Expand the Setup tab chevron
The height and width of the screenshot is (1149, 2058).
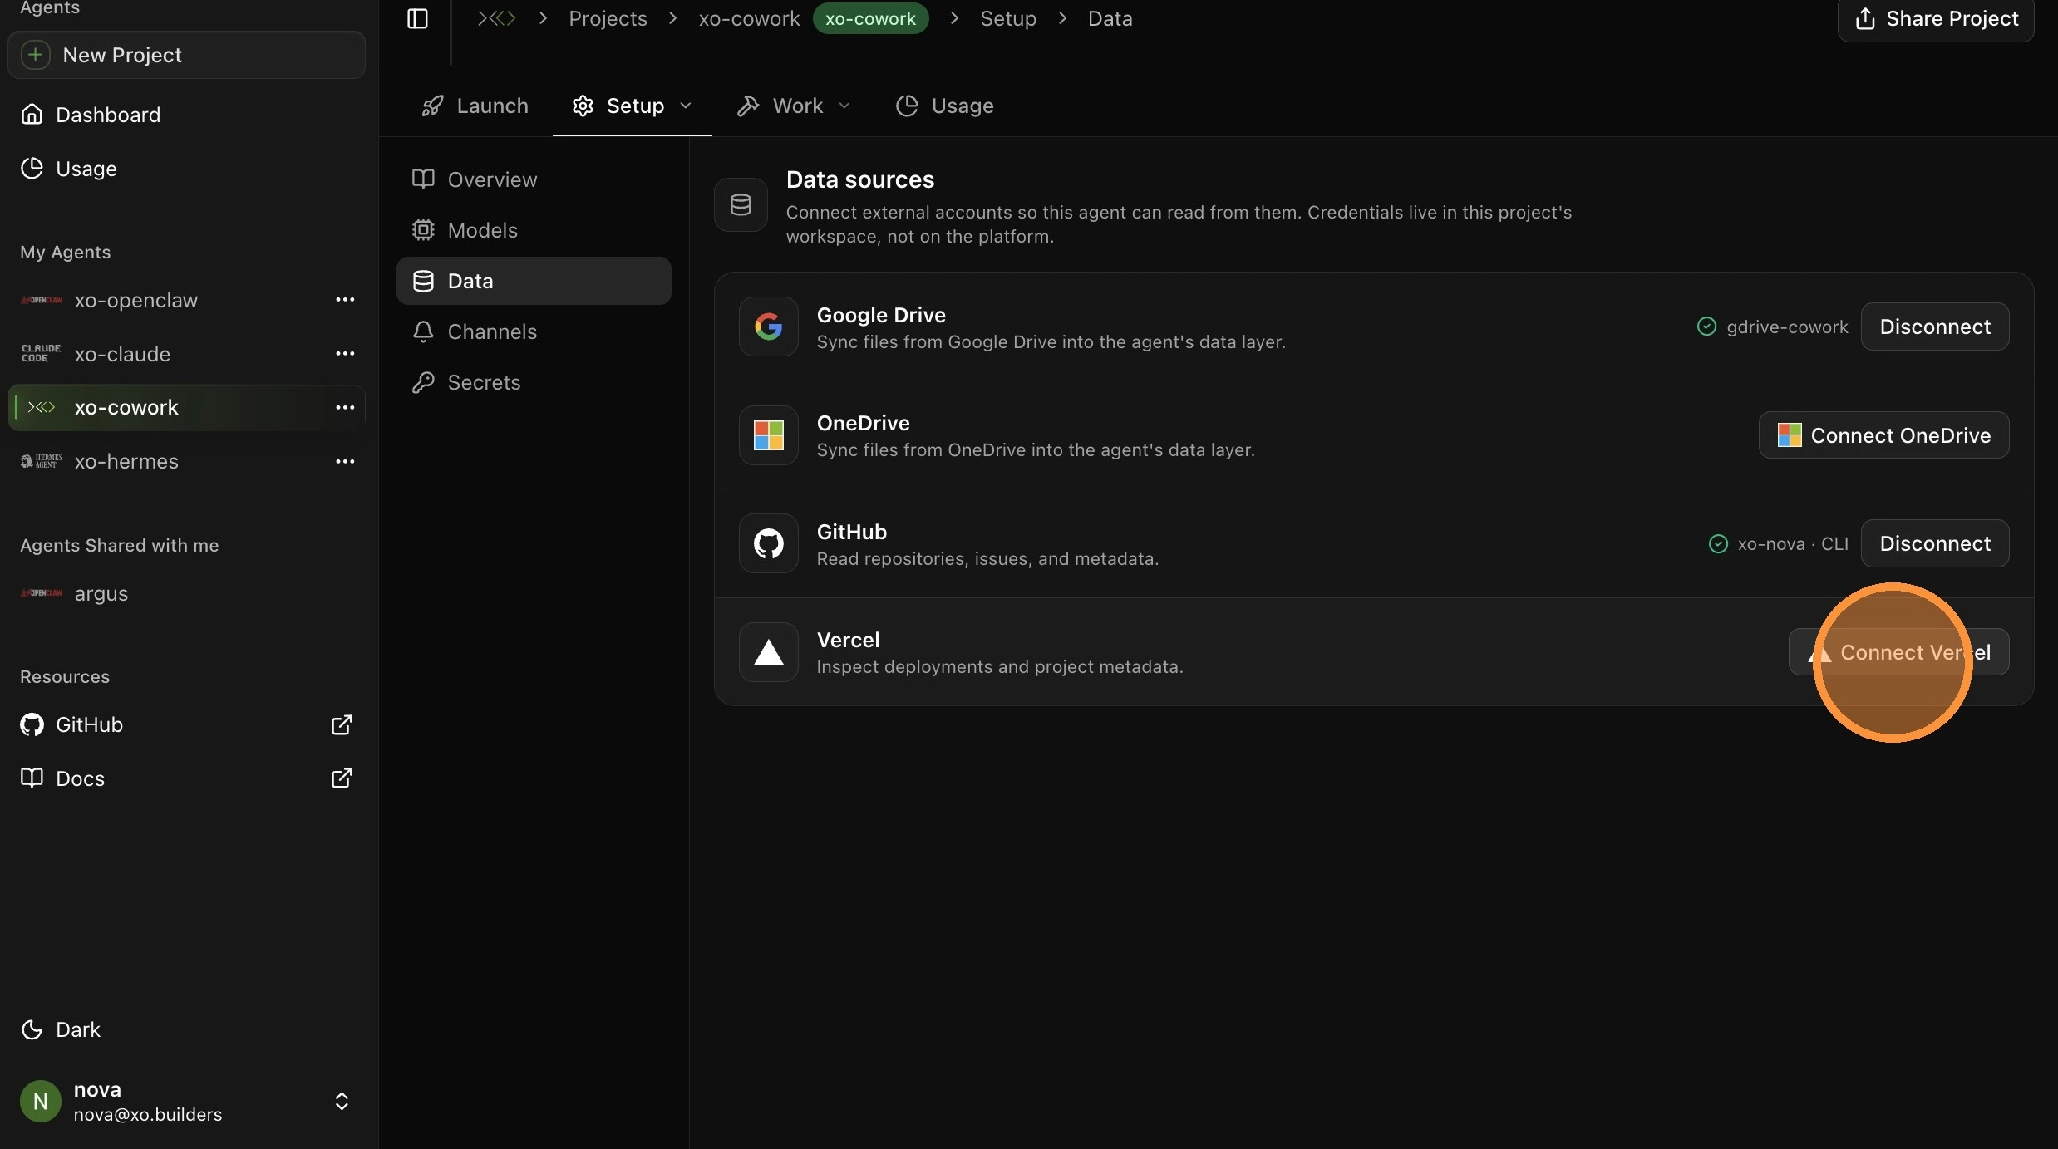(686, 106)
